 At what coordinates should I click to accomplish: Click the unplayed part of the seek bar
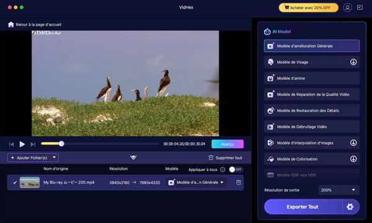tap(112, 144)
